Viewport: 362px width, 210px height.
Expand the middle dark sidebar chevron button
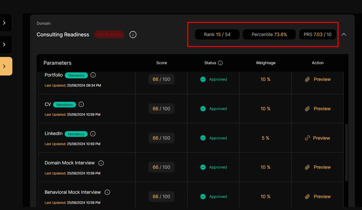[4, 45]
